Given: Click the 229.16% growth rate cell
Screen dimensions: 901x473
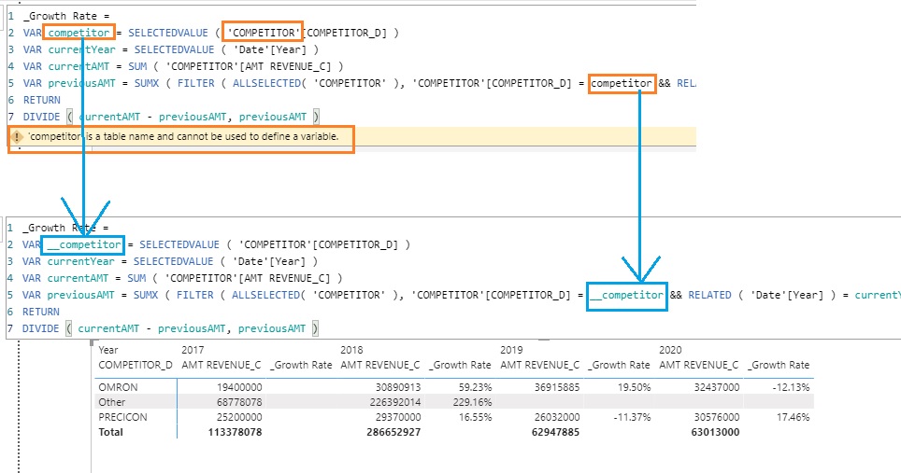Looking at the screenshot, I should [472, 402].
